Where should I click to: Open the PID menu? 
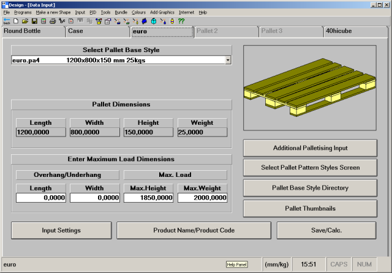point(92,12)
